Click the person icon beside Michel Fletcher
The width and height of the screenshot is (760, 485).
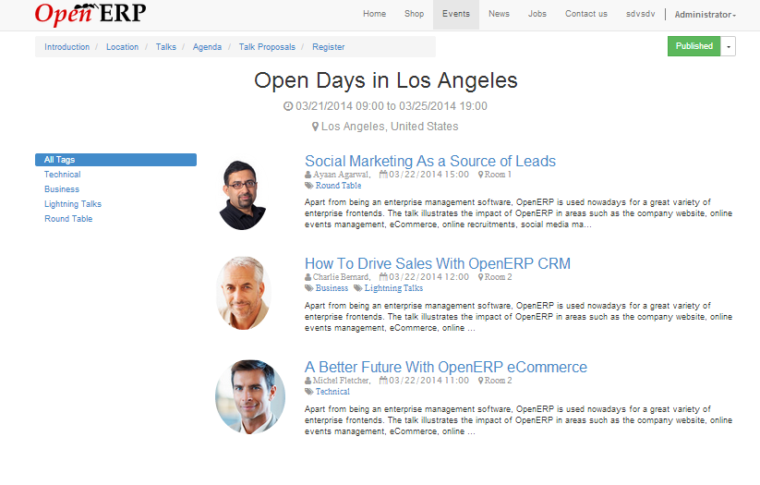[x=308, y=381]
